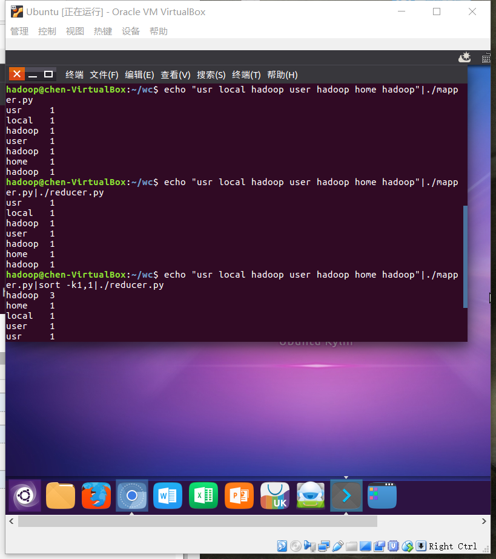Click the on-screen keyboard icon in top panel
The width and height of the screenshot is (496, 559).
click(x=486, y=59)
